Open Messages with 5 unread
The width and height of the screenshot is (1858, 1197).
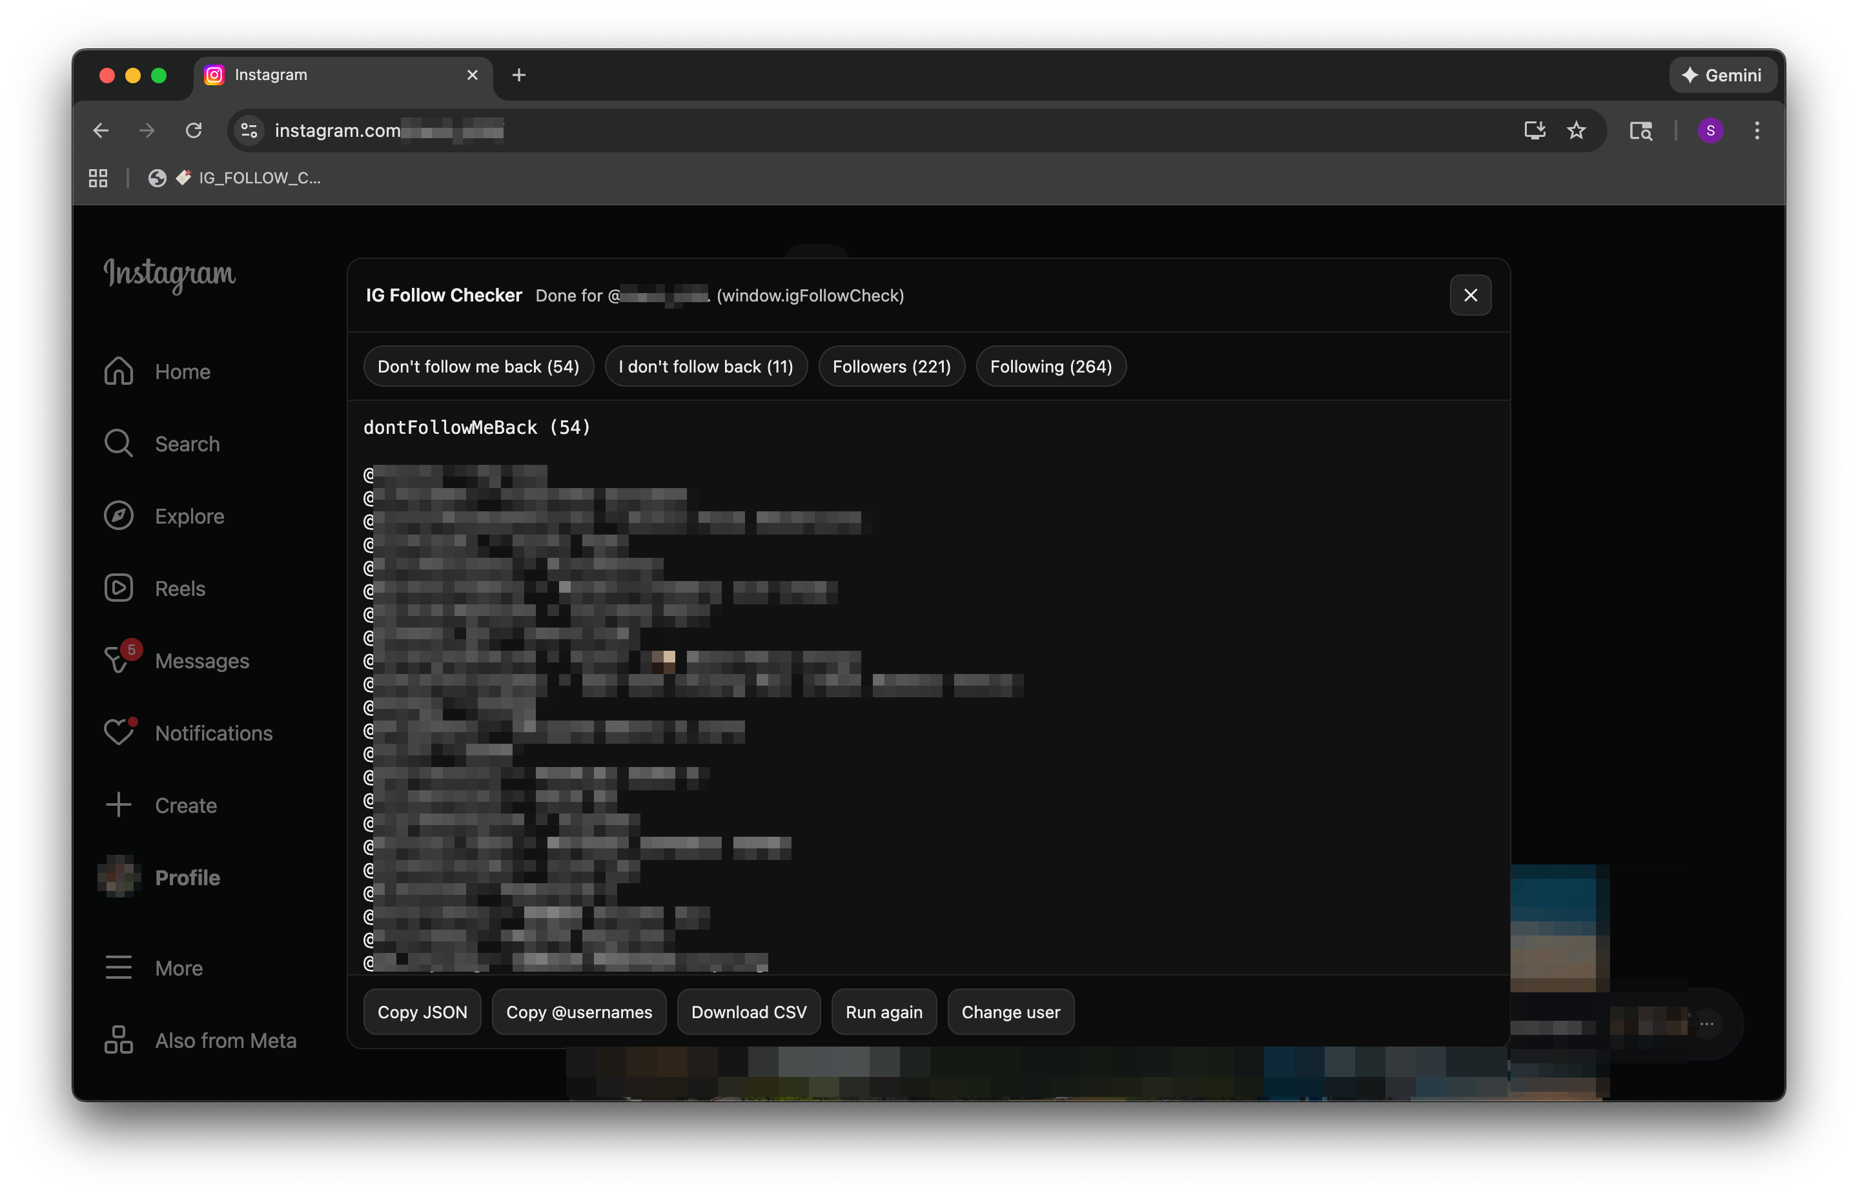tap(201, 660)
